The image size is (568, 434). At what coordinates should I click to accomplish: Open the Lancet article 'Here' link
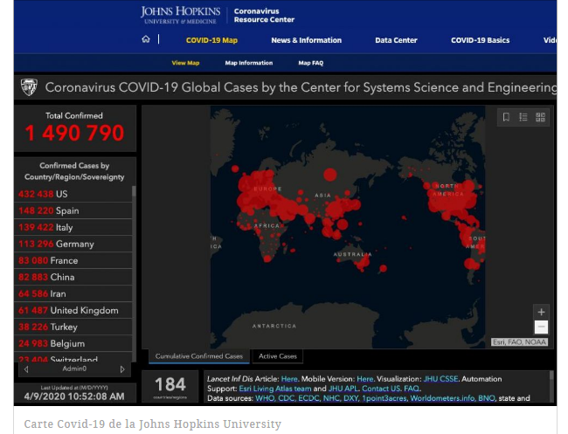tap(289, 379)
